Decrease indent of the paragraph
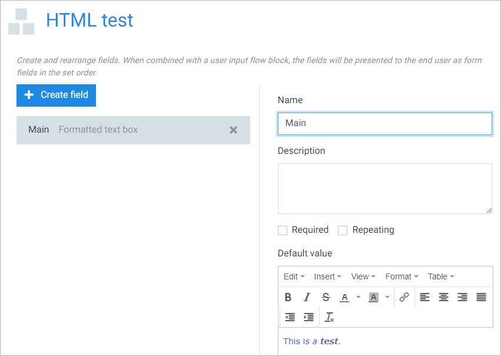Image resolution: width=501 pixels, height=356 pixels. click(x=290, y=317)
